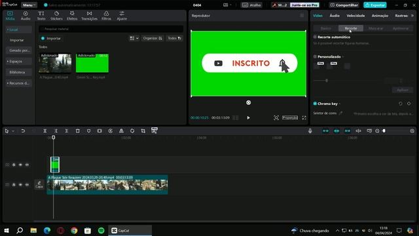Open the Todos filter dropdown
Image resolution: width=419 pixels, height=236 pixels.
point(175,38)
